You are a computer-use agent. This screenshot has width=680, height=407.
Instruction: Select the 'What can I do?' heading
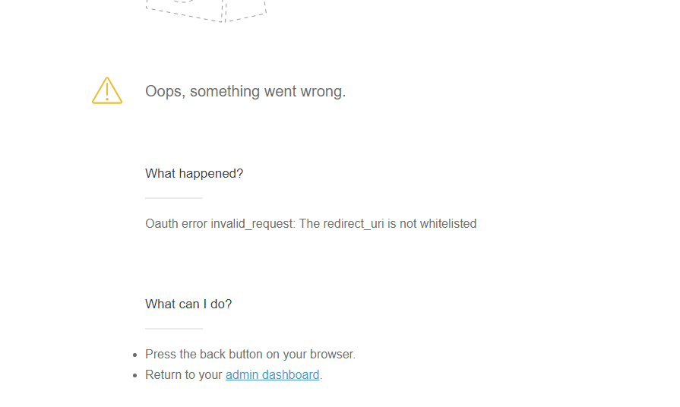tap(188, 304)
